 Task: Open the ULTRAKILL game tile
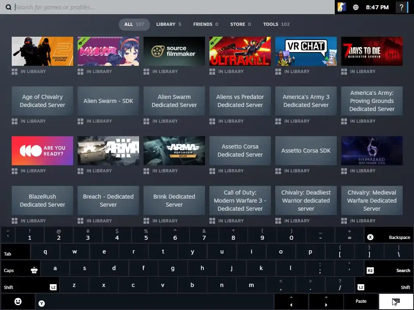point(240,51)
